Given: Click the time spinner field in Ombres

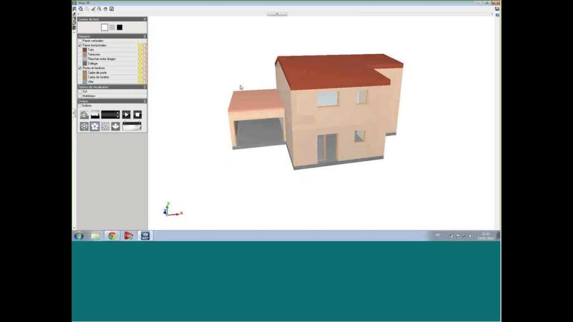Looking at the screenshot, I should point(110,115).
